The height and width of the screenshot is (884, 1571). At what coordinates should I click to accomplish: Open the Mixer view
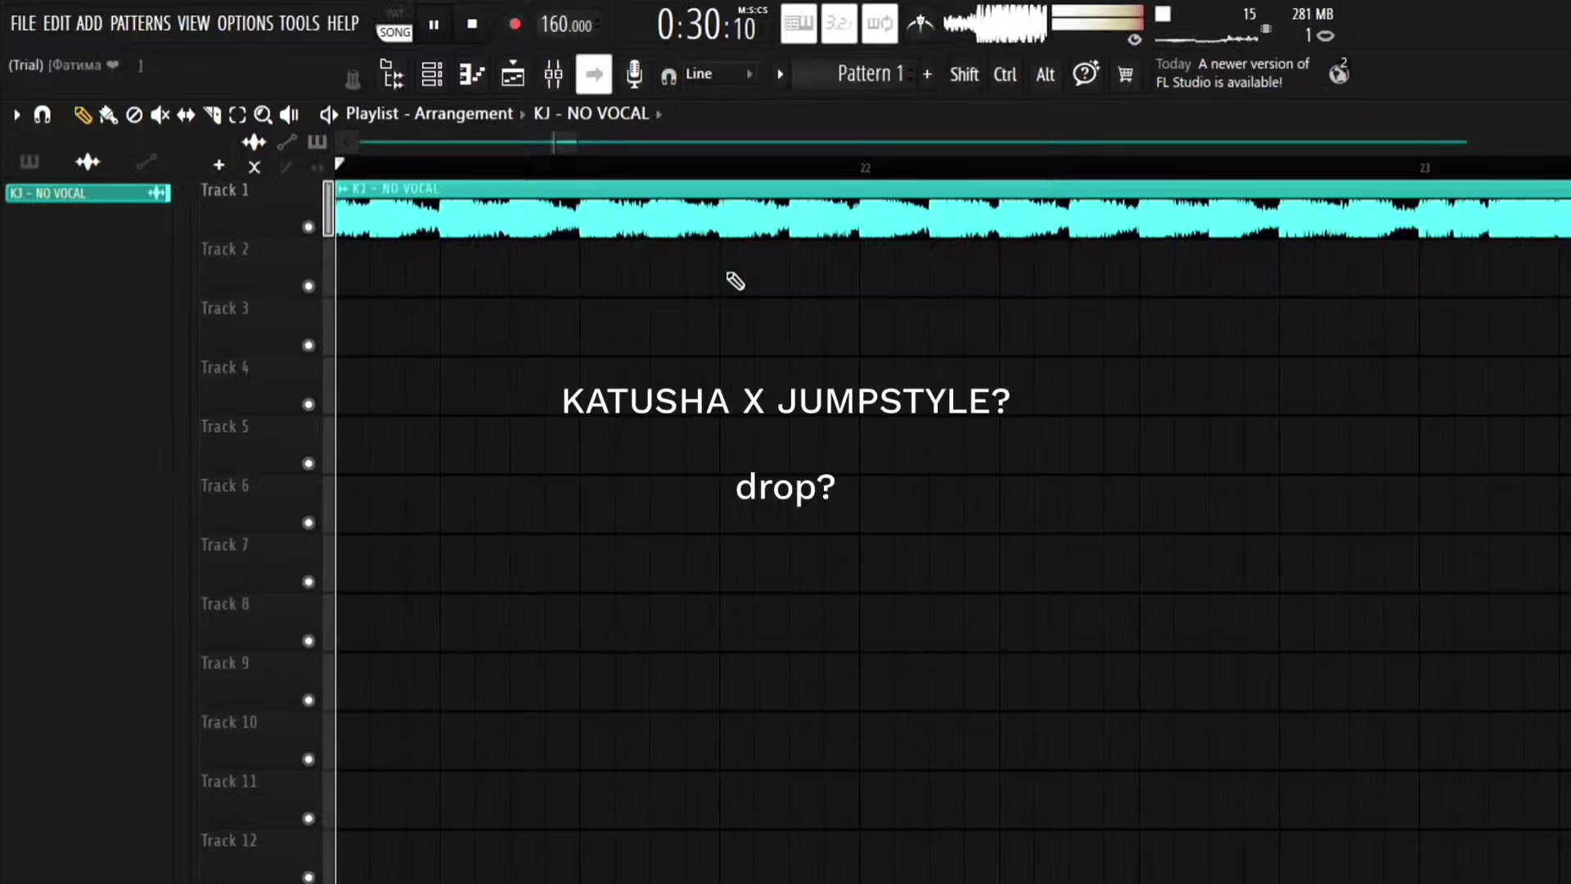coord(553,74)
